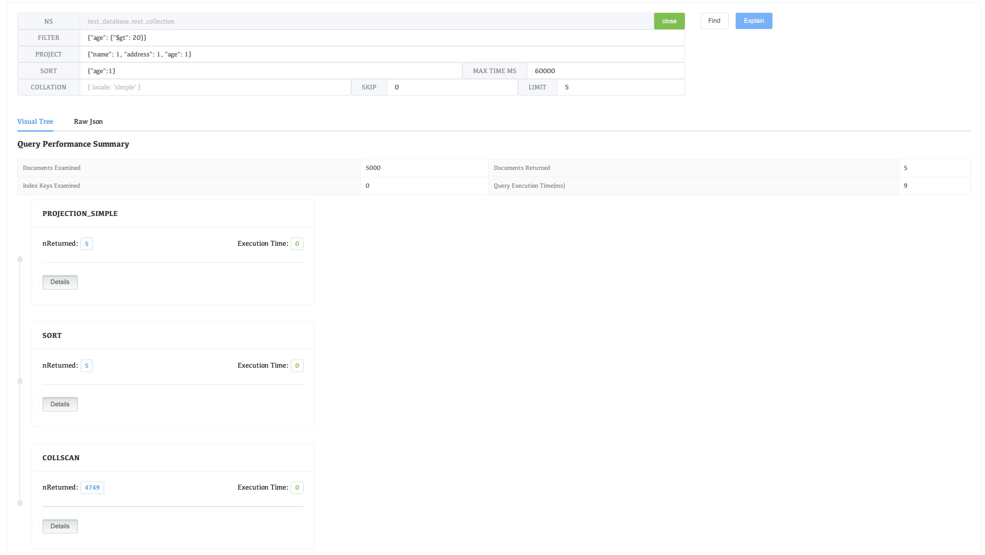This screenshot has width=985, height=555.
Task: Change the SKIP value field
Action: [x=451, y=87]
